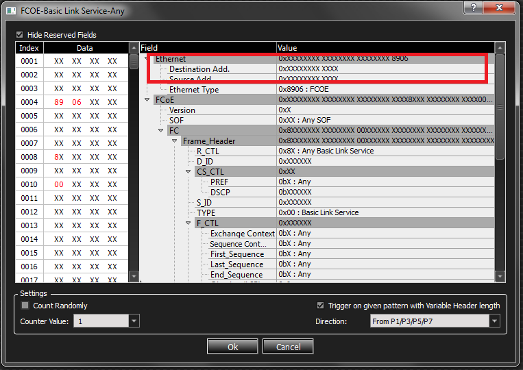Close the FCOE-Basic Link Service dialog
Screen dimensions: 523x370
499,8
